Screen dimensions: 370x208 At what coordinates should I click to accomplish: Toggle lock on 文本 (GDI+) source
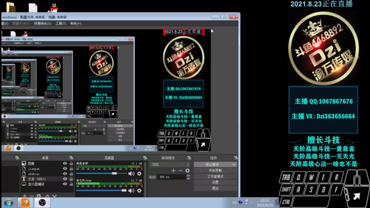(71, 179)
